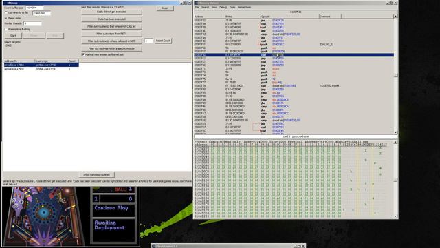This screenshot has height=248, width=440.
Task: Click disassembler scrollbar up arrow
Action: pyautogui.click(x=395, y=17)
